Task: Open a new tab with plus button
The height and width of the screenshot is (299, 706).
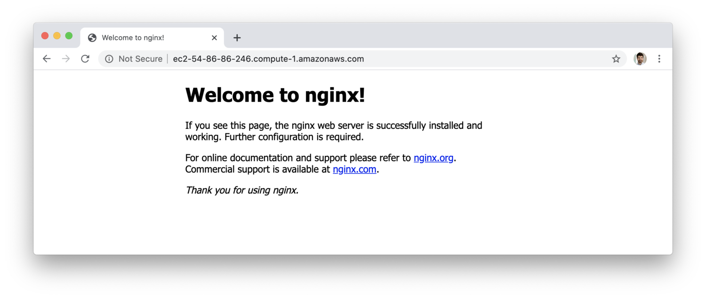Action: pos(237,38)
